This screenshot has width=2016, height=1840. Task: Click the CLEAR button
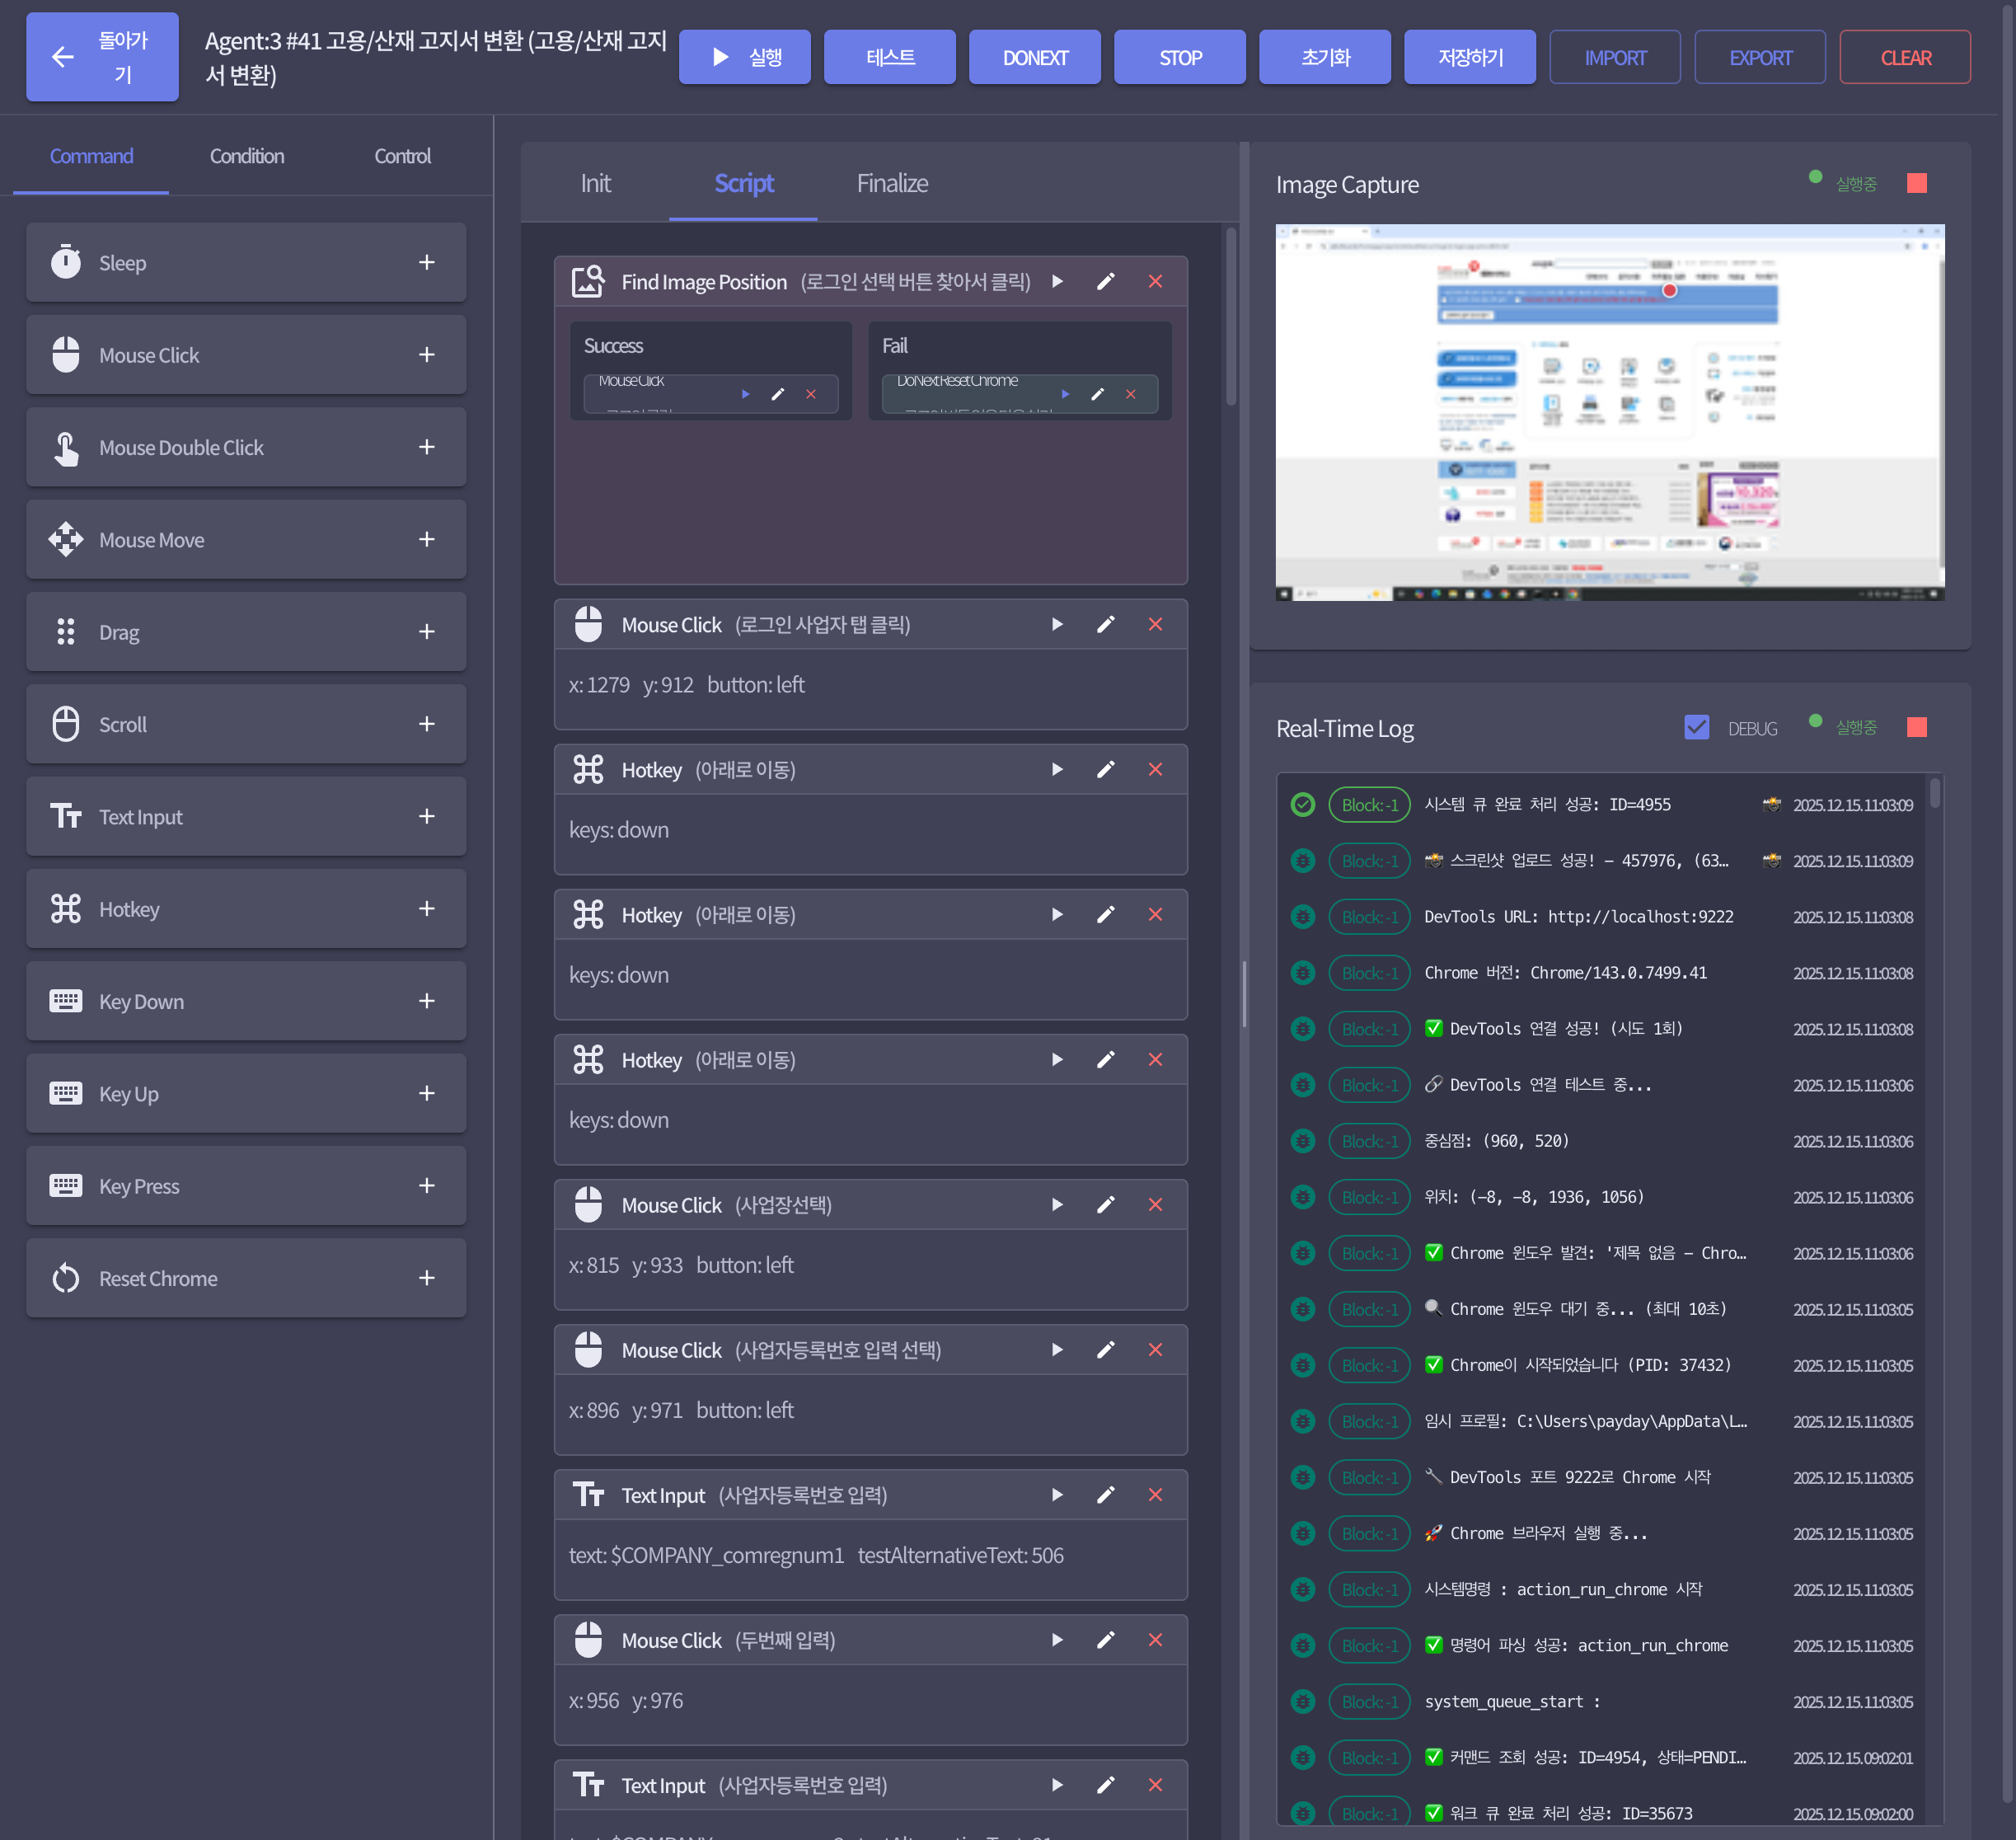tap(1904, 57)
